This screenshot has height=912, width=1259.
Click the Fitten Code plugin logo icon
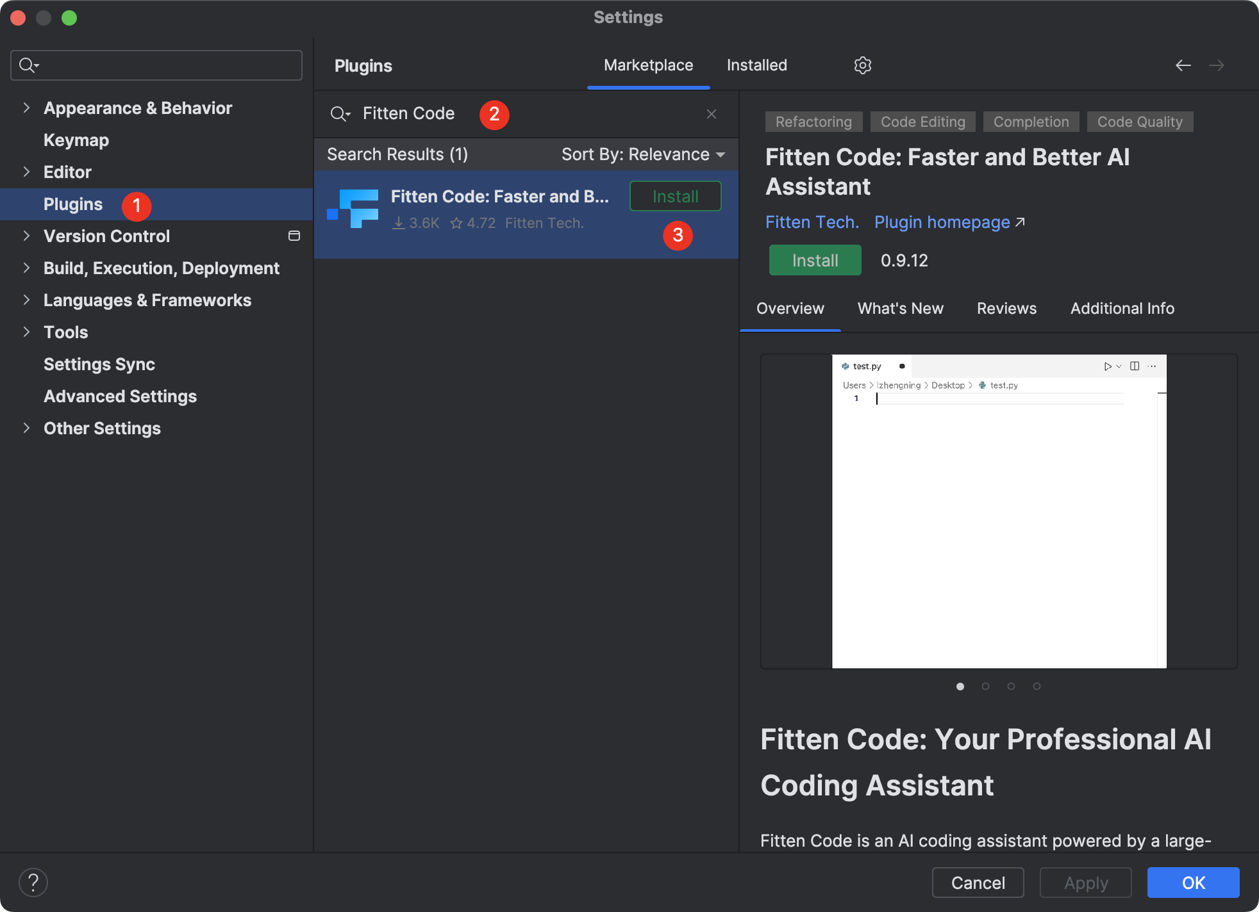tap(353, 209)
